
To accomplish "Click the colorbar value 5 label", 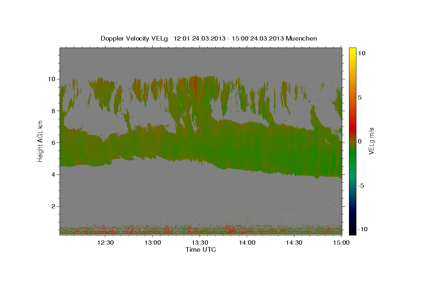I will [360, 97].
